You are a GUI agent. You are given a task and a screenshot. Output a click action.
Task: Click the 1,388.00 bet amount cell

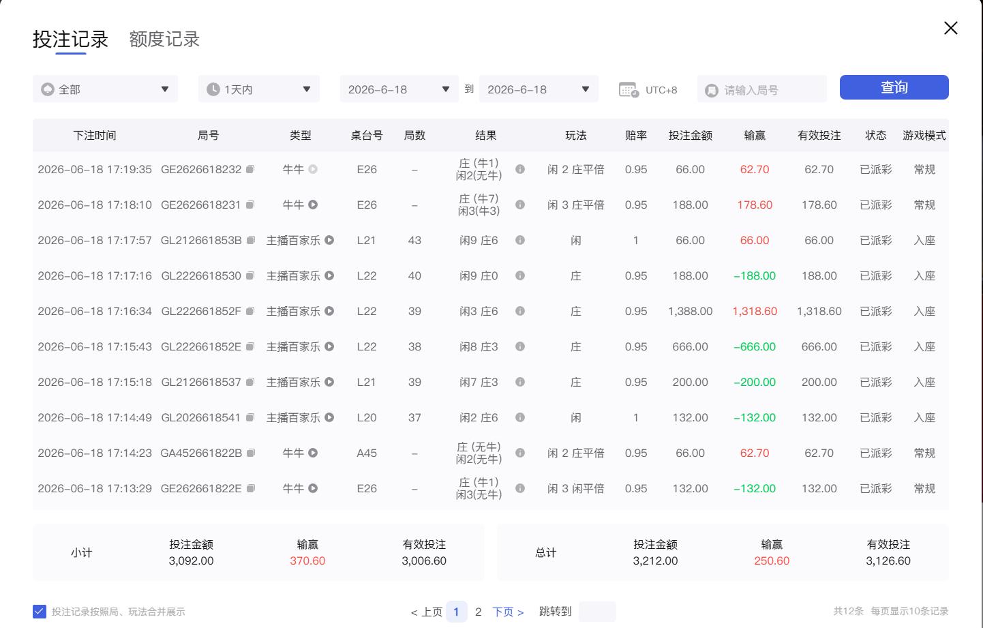click(690, 311)
